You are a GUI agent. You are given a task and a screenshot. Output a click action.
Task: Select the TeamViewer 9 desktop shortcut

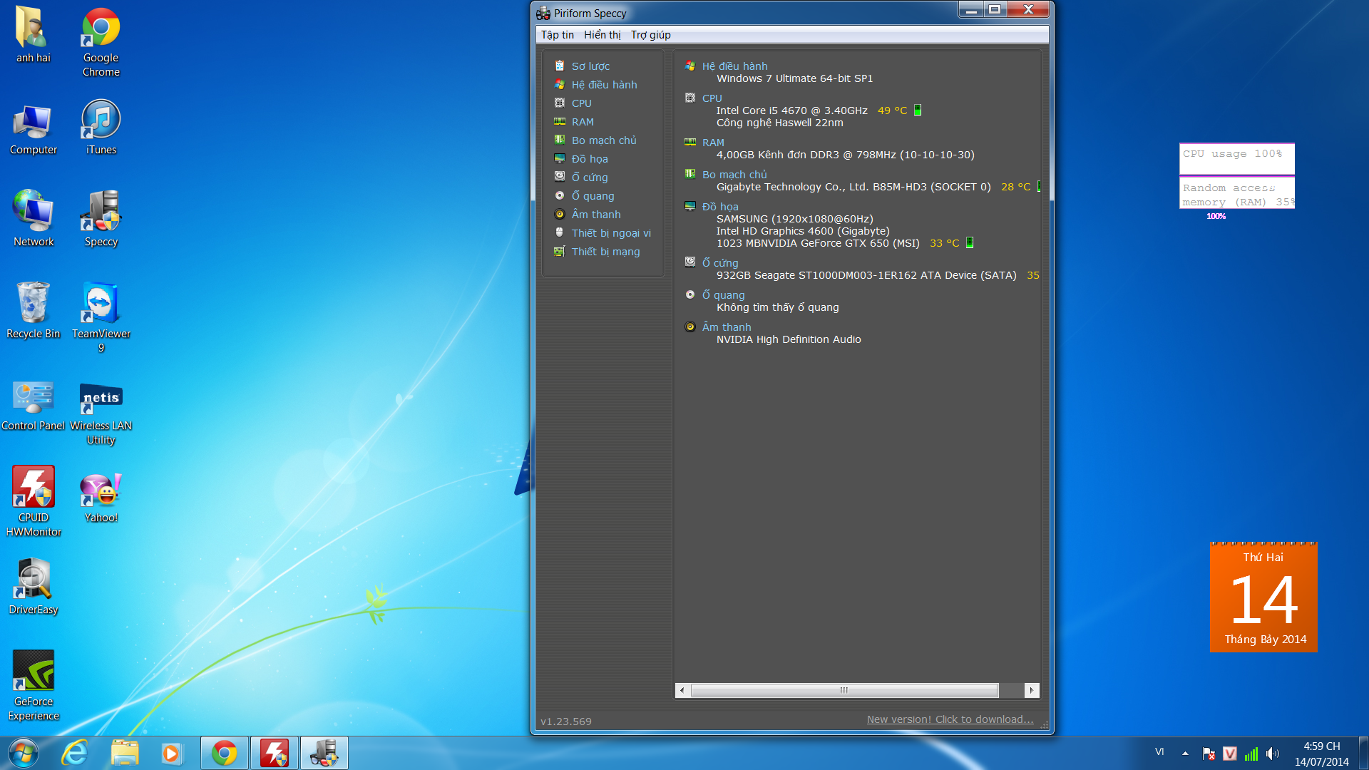101,318
